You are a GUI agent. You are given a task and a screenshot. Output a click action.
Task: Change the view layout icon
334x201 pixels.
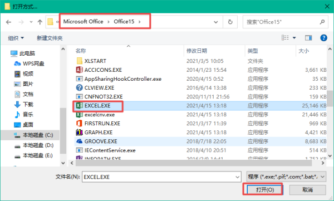click(x=285, y=38)
